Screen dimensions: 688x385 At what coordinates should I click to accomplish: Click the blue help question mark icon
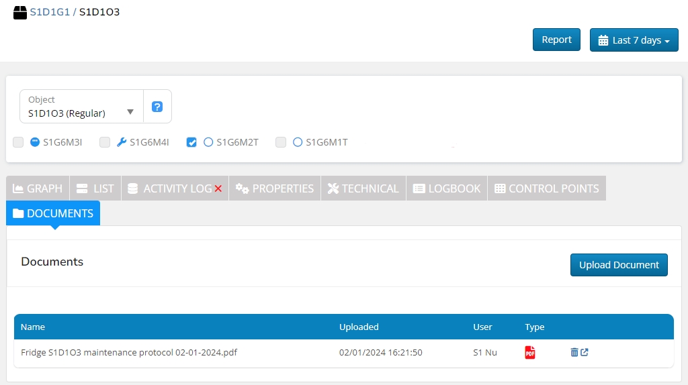pos(157,107)
